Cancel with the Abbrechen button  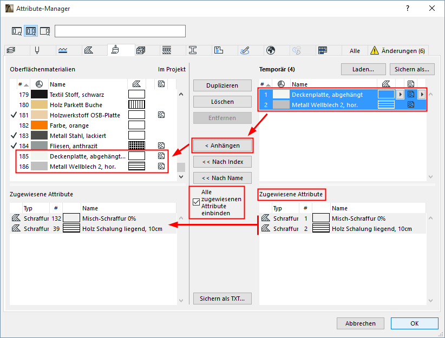(361, 323)
